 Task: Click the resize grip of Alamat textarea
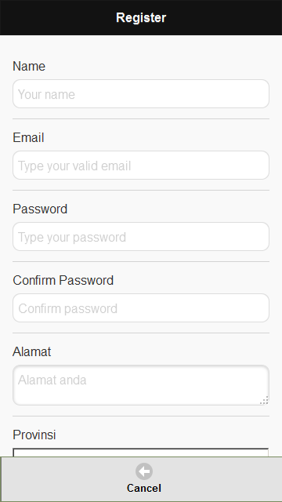pos(265,400)
